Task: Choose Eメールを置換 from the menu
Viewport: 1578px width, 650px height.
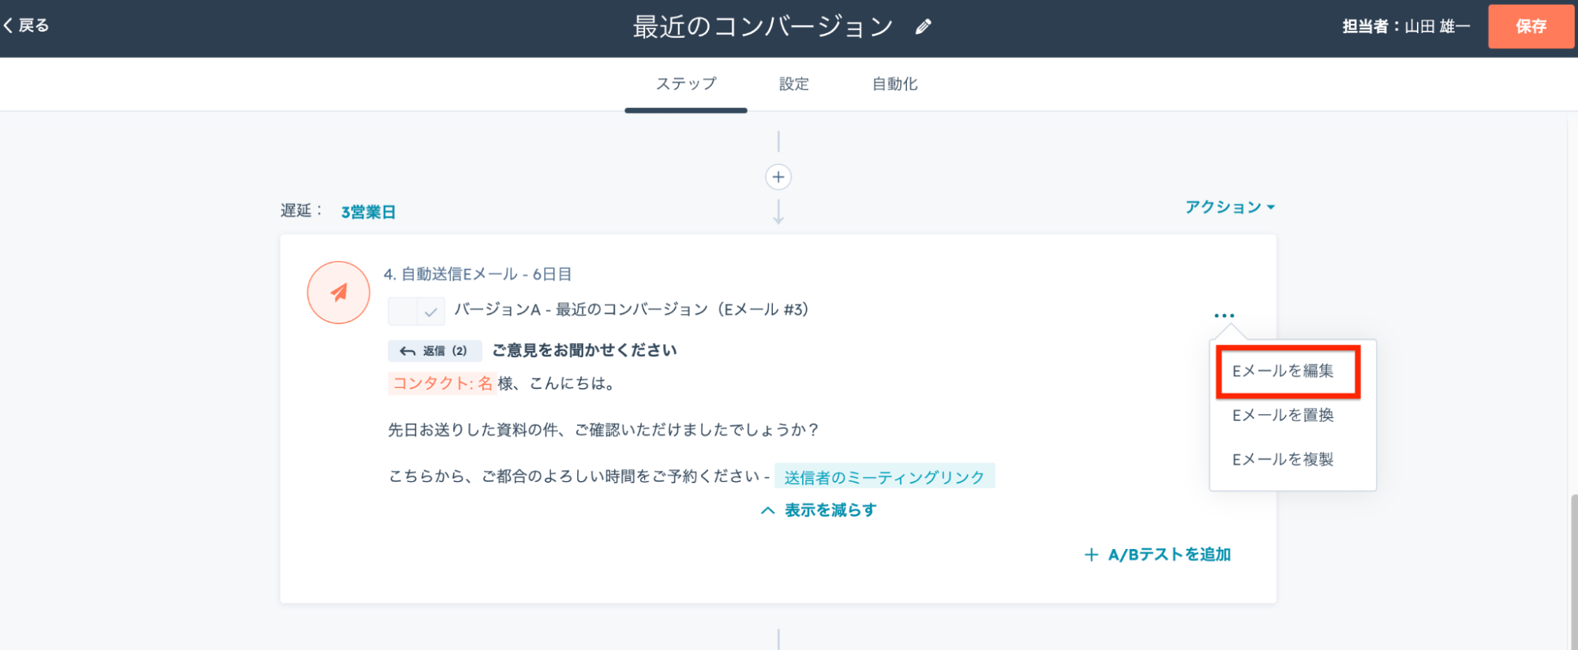Action: [1283, 415]
